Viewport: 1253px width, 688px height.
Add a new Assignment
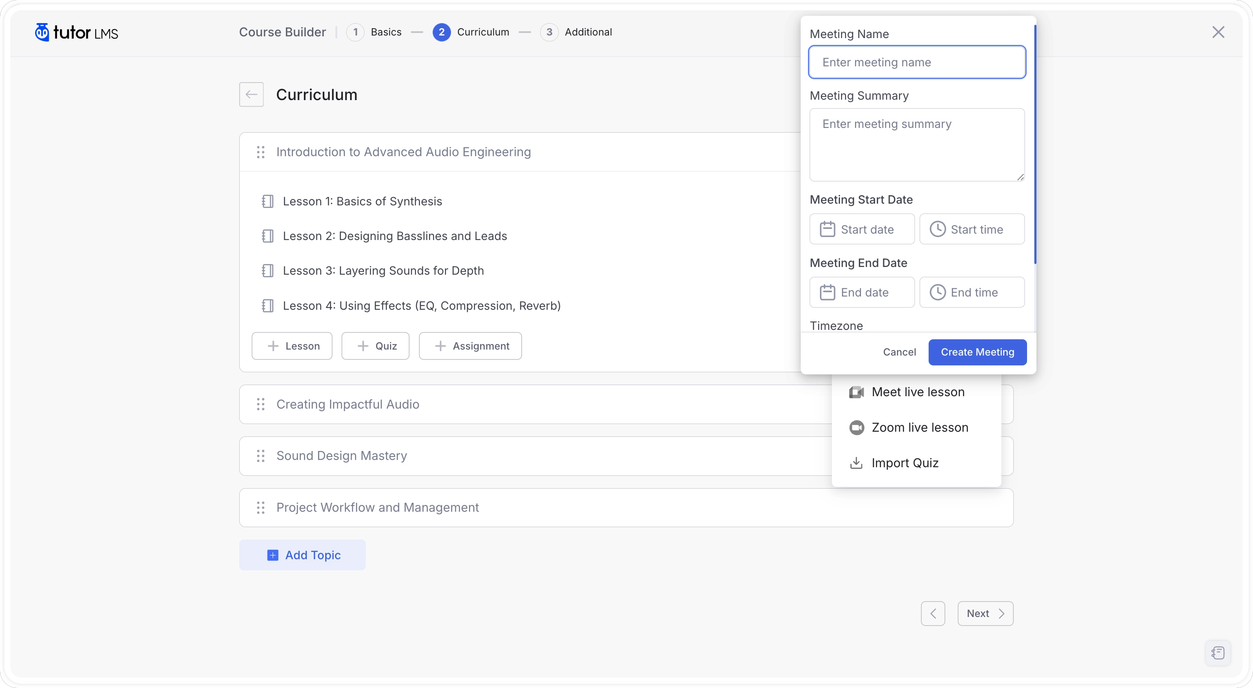470,346
